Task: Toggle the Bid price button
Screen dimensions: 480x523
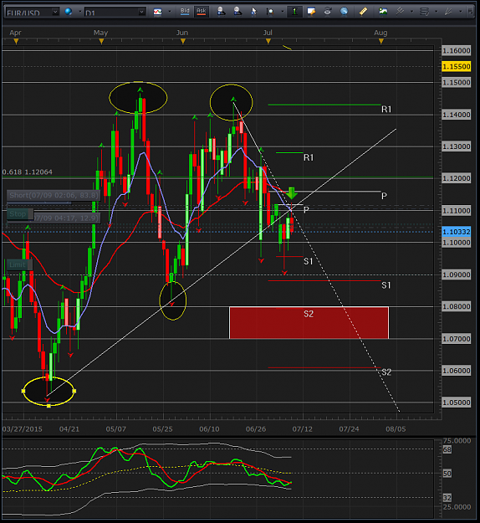Action: [185, 12]
